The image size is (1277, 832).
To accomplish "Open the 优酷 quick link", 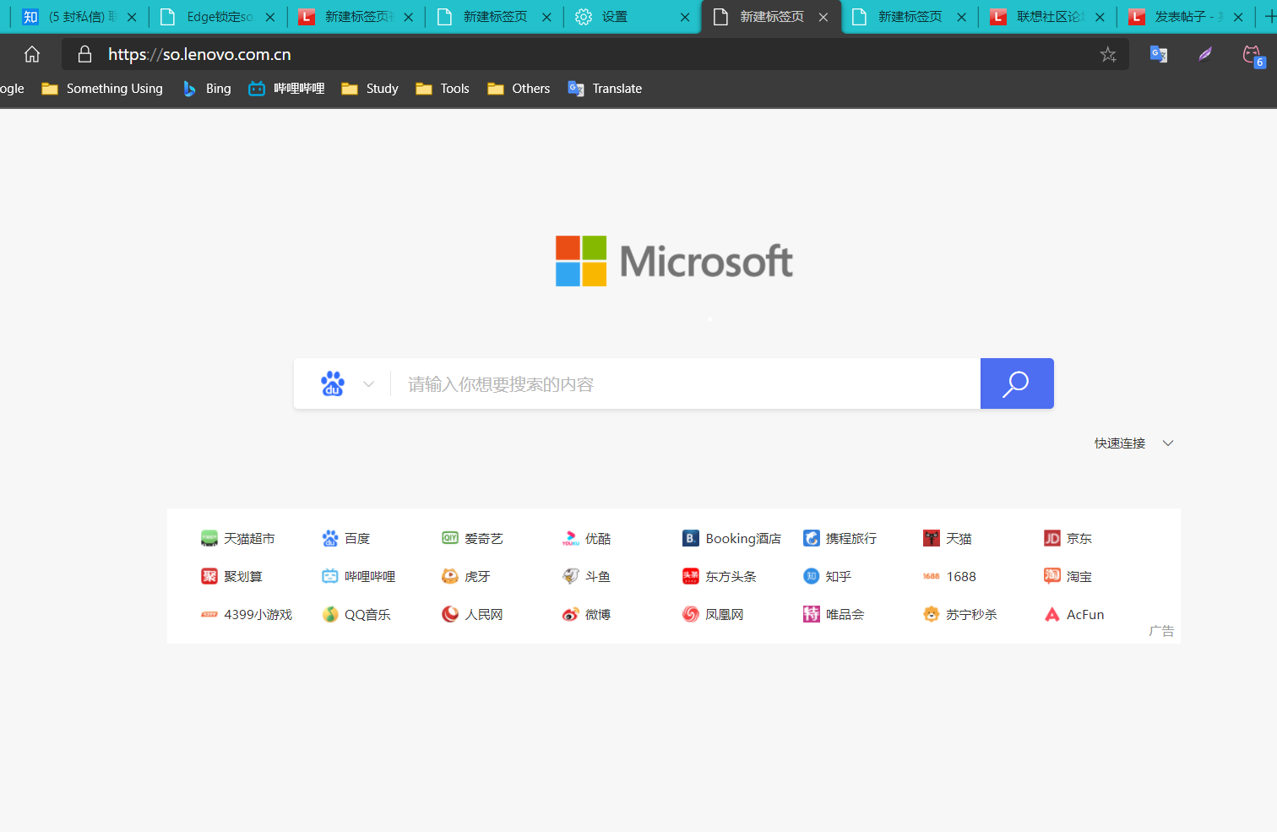I will [586, 538].
